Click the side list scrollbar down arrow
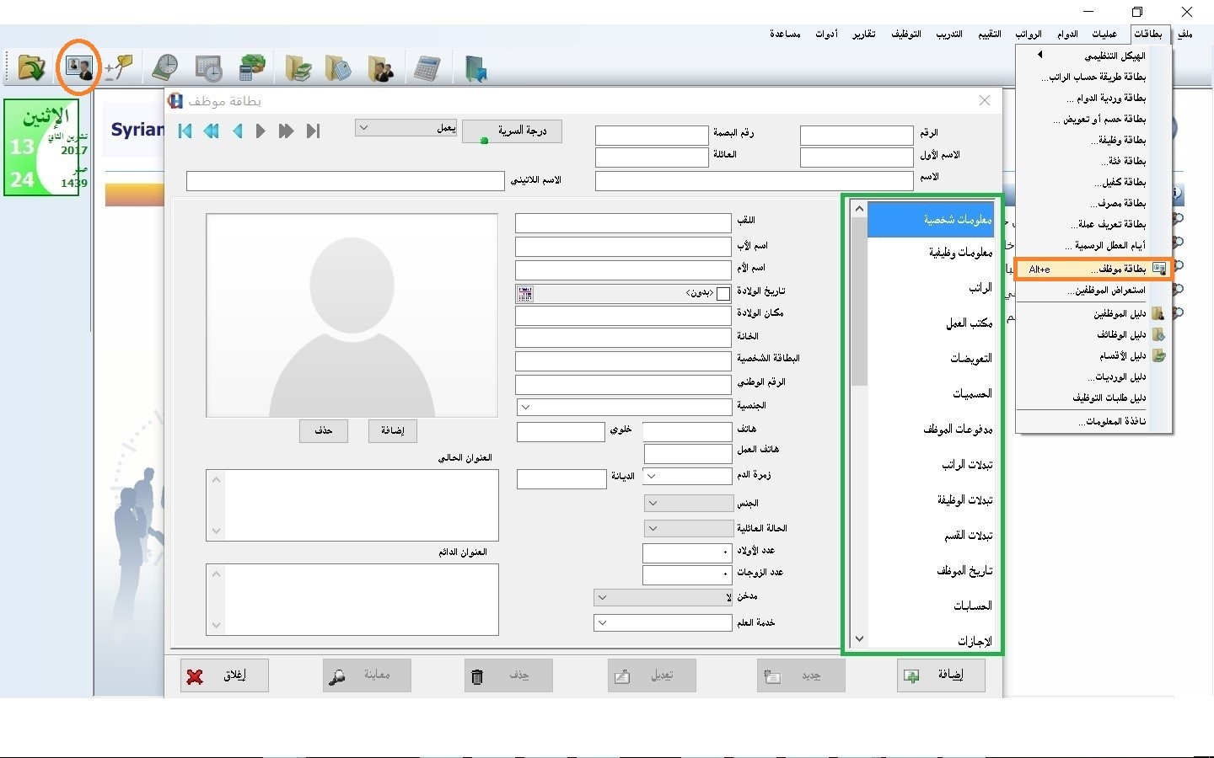This screenshot has height=758, width=1214. 859,638
